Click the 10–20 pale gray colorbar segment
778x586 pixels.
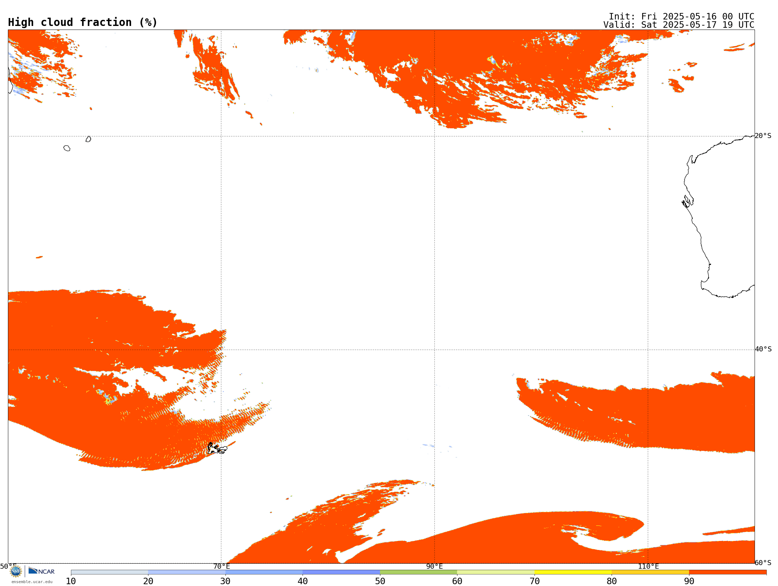[109, 572]
